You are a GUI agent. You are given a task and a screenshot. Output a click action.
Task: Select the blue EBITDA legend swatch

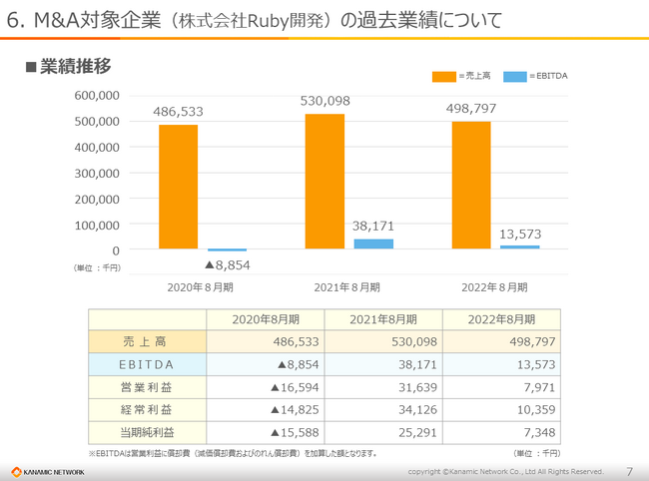tap(515, 76)
